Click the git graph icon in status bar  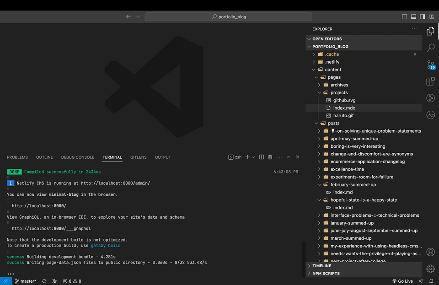click(54, 281)
